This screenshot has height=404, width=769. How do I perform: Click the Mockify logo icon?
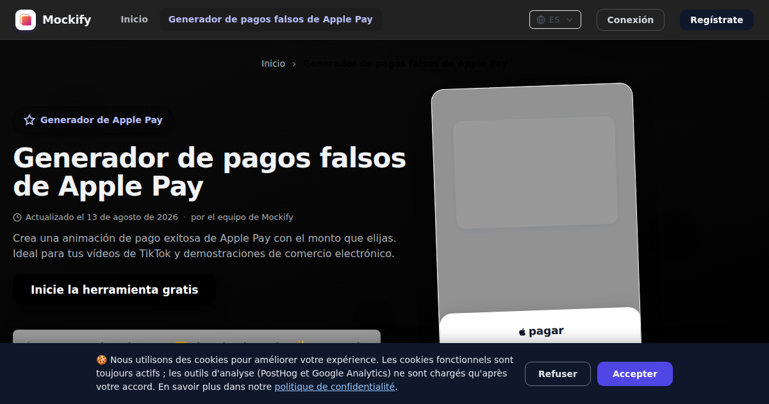(26, 20)
